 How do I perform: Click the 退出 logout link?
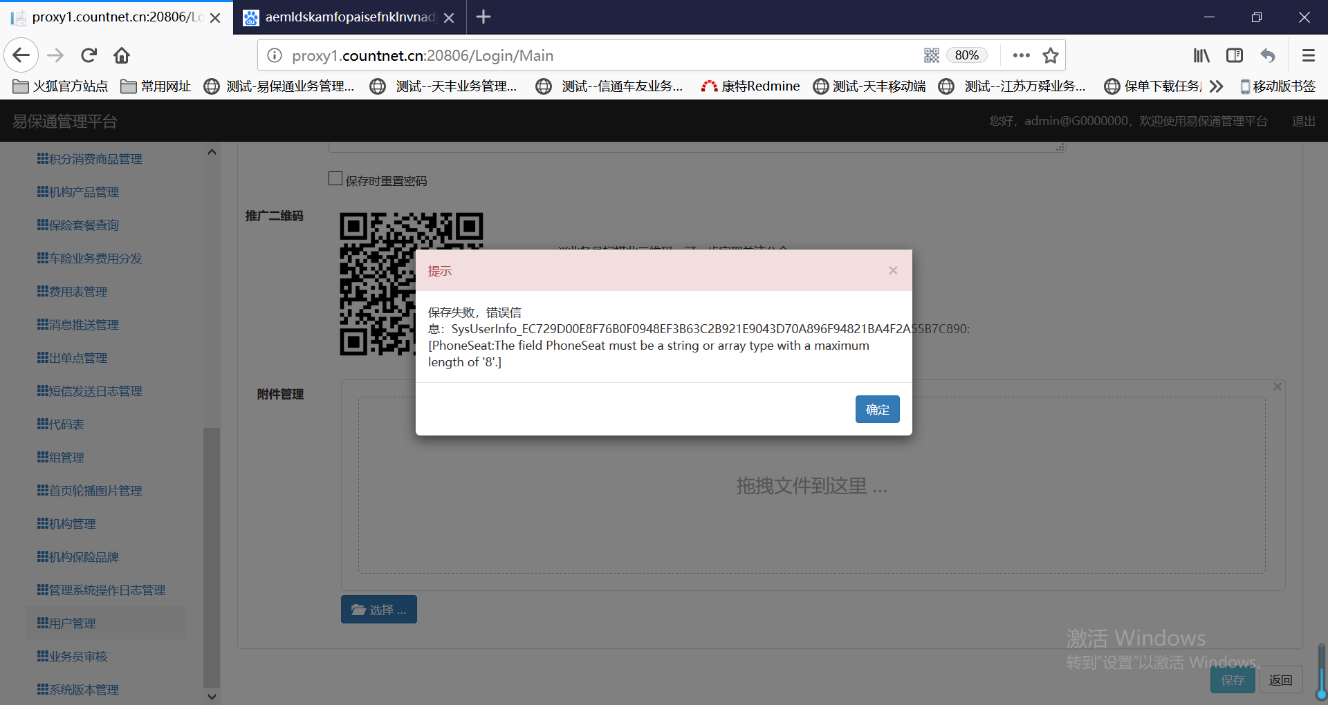tap(1304, 121)
